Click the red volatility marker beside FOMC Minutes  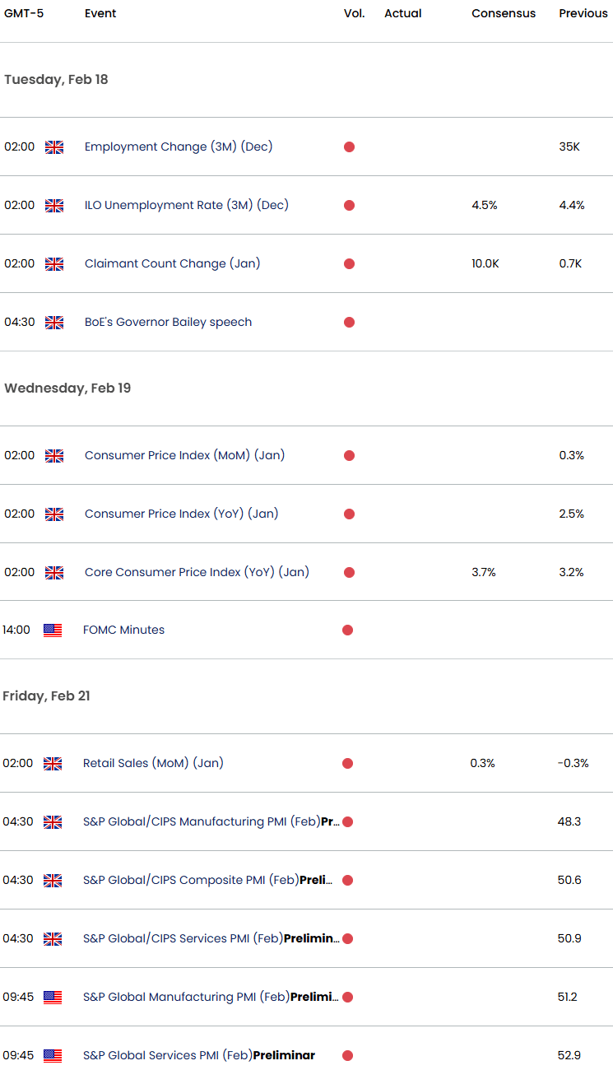(x=349, y=630)
